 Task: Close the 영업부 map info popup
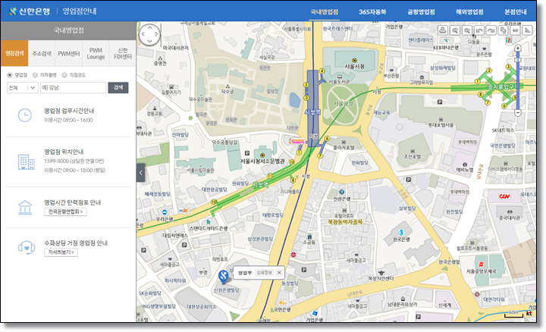(279, 273)
